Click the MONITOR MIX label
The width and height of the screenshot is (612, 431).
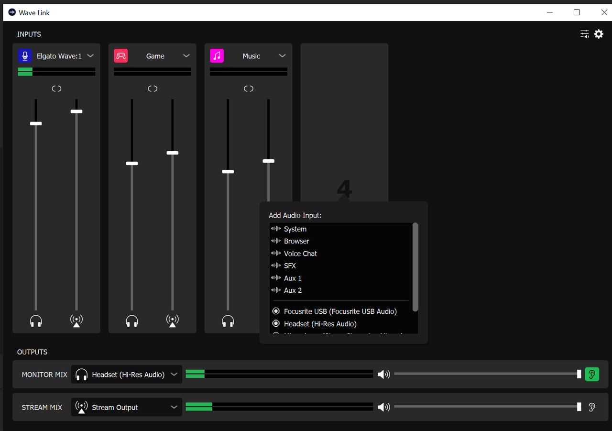click(x=44, y=375)
